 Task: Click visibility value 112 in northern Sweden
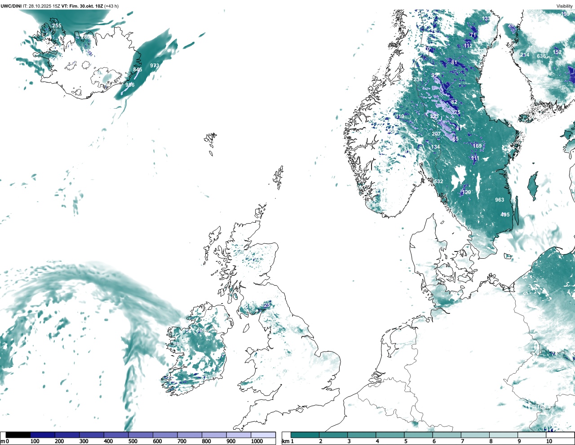468,46
